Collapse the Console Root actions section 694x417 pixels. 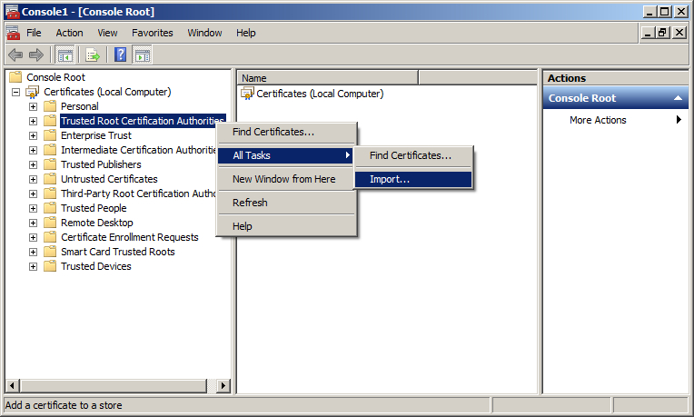(x=678, y=98)
